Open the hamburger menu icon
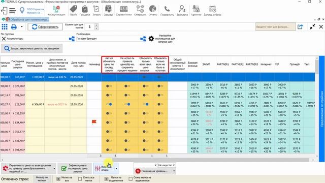The height and width of the screenshot is (183, 325). pos(12,10)
